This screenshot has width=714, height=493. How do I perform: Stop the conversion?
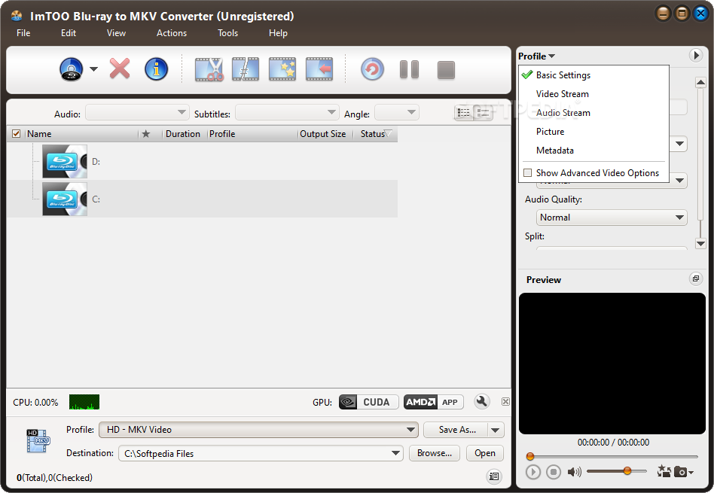446,70
